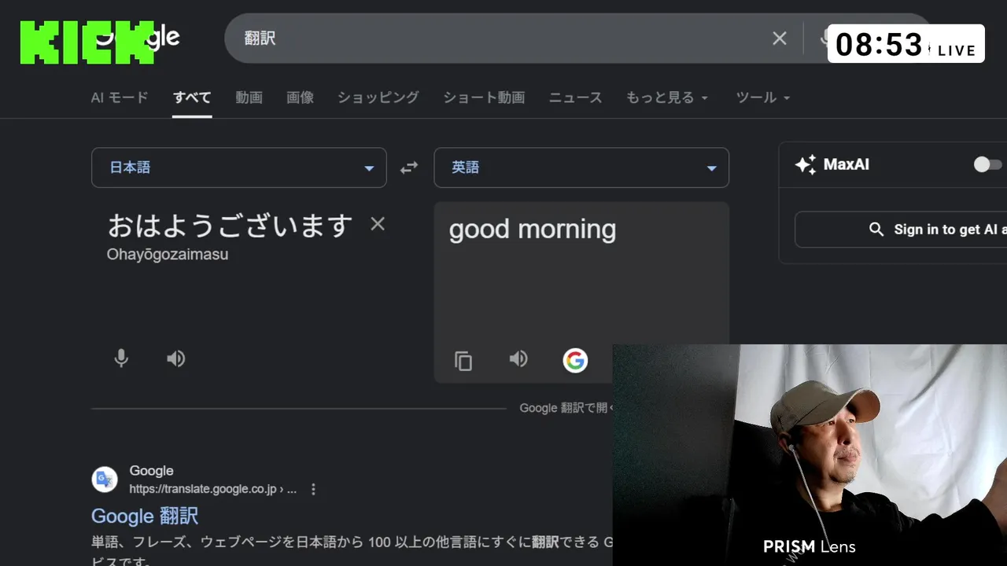
Task: Select the すべて tab
Action: coord(192,97)
